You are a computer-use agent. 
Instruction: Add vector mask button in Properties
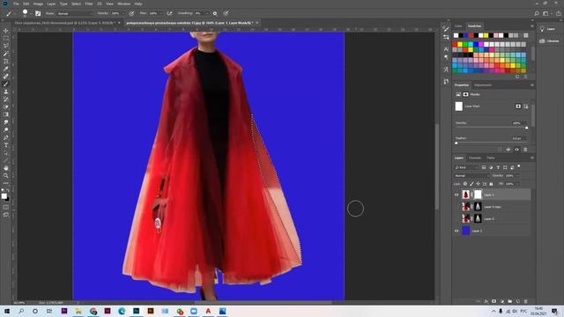click(x=525, y=107)
